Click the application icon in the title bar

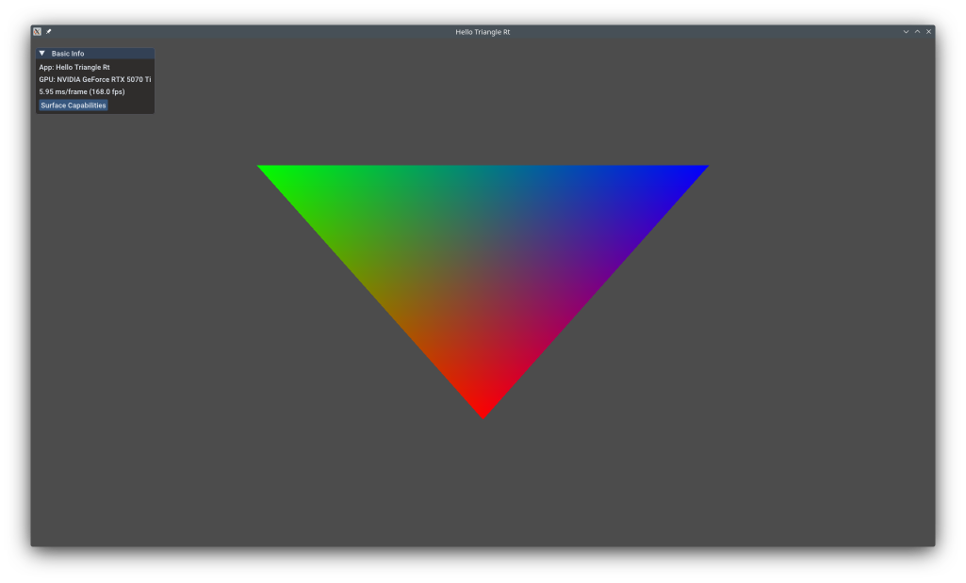pos(38,30)
